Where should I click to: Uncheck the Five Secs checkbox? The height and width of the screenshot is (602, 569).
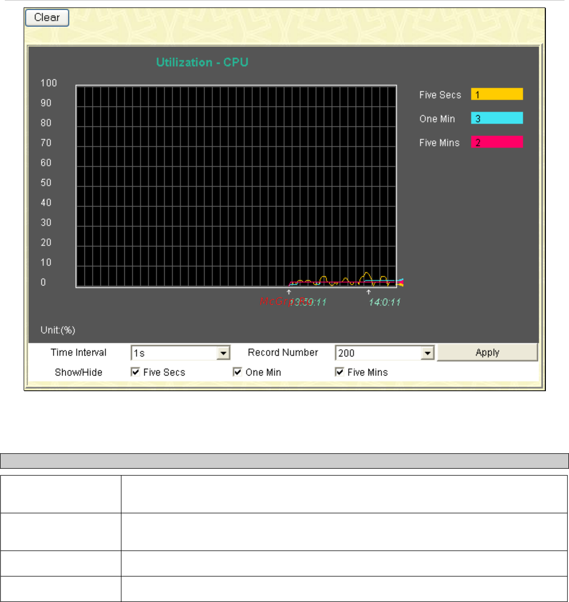135,372
